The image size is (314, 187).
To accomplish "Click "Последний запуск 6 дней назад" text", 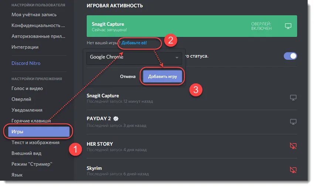I will (x=118, y=174).
